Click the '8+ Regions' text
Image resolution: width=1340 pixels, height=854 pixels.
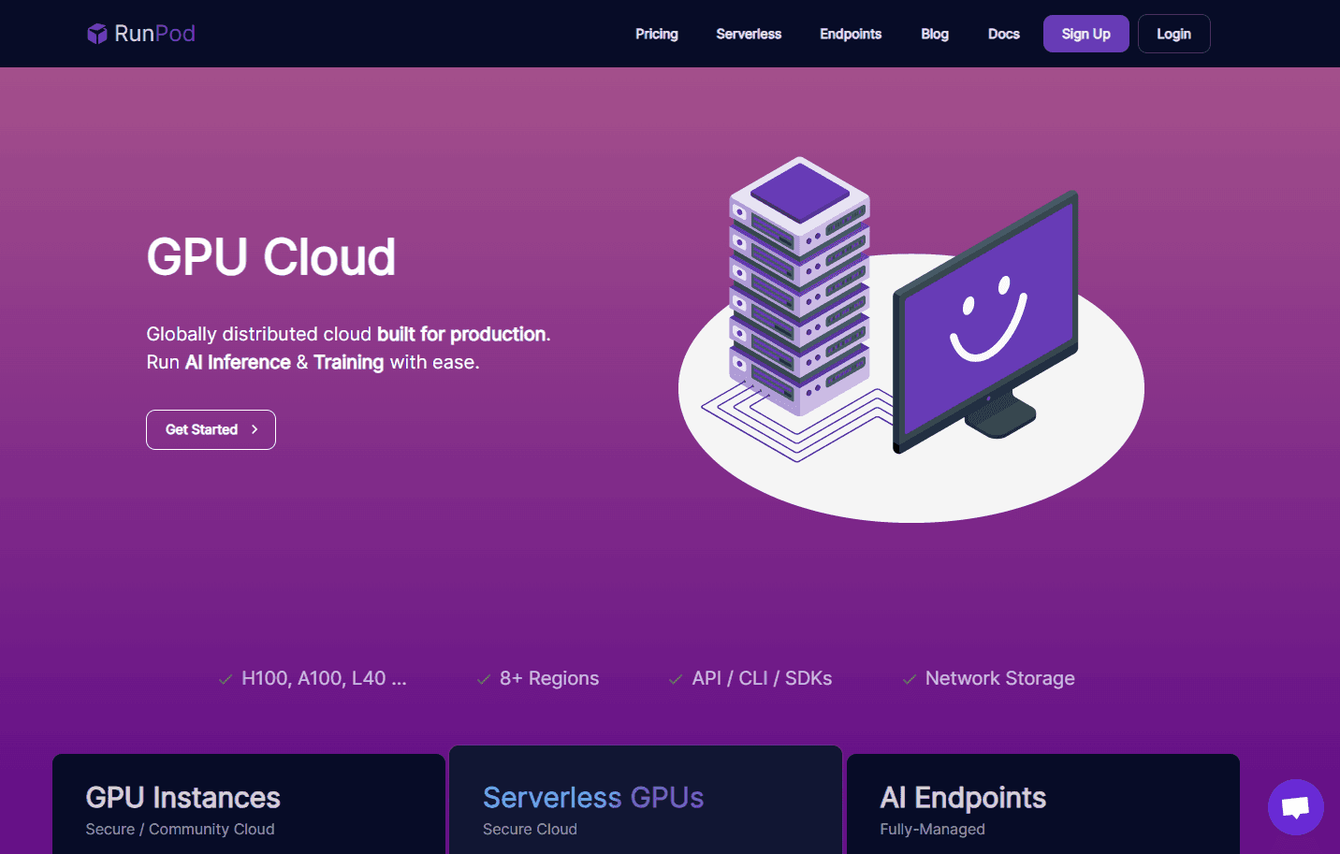[x=549, y=678]
